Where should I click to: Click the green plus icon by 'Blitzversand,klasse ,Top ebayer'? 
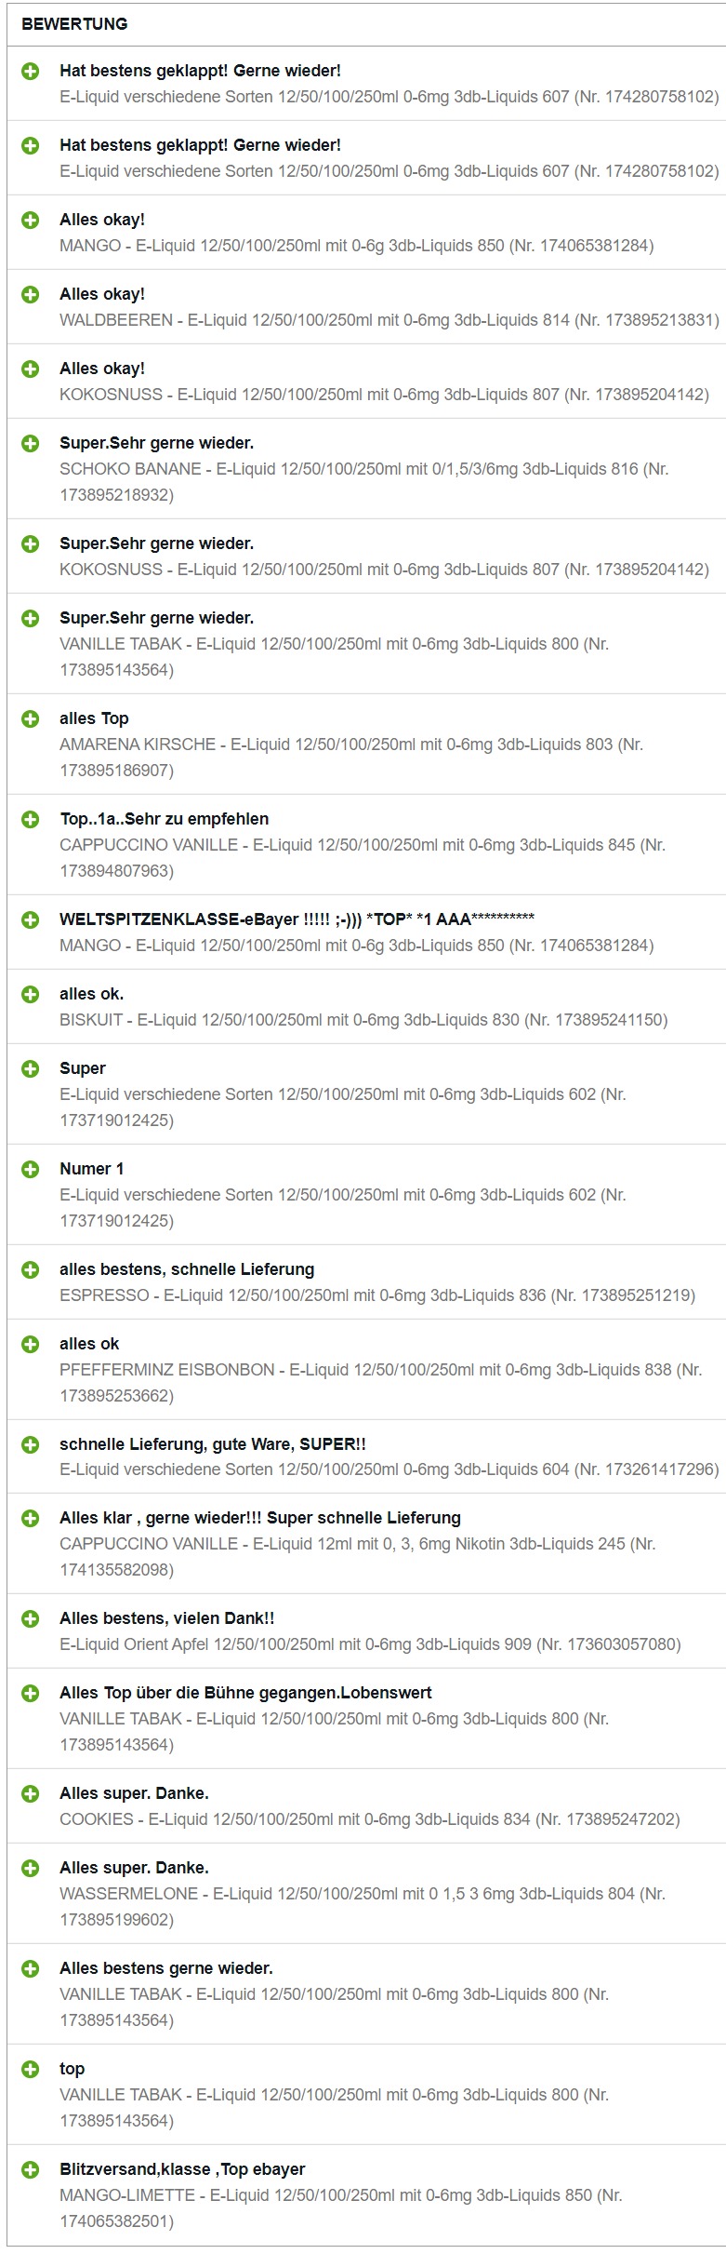[x=31, y=2169]
